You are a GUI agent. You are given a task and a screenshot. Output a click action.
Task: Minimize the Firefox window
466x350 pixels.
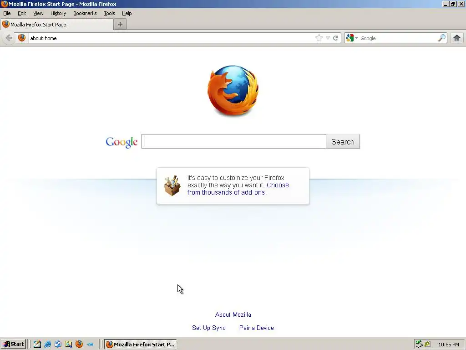(445, 4)
